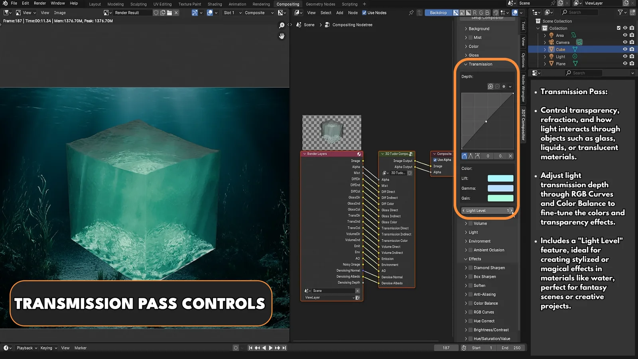
Task: Expand the Cube item in the Outliner
Action: (545, 49)
